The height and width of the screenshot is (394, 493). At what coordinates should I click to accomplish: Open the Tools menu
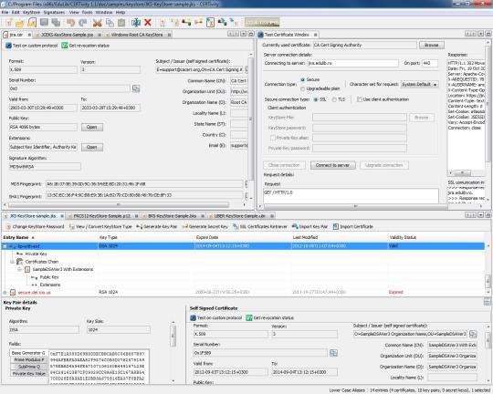[x=87, y=12]
